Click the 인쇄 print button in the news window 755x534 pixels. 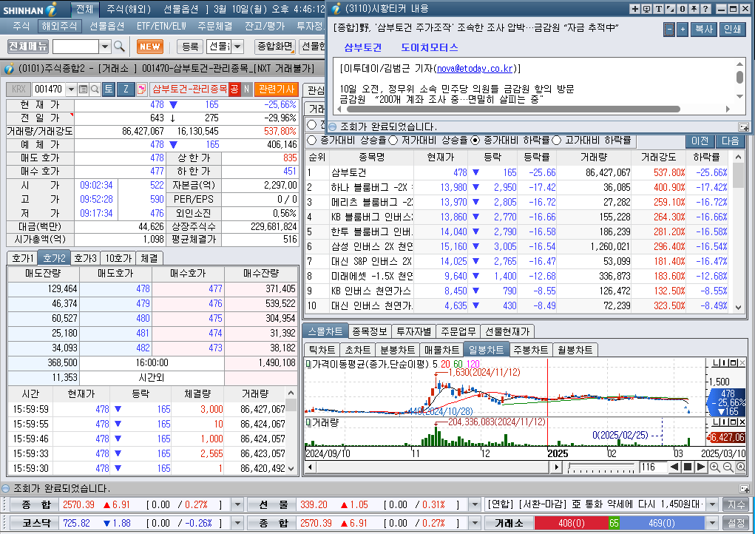tap(732, 30)
